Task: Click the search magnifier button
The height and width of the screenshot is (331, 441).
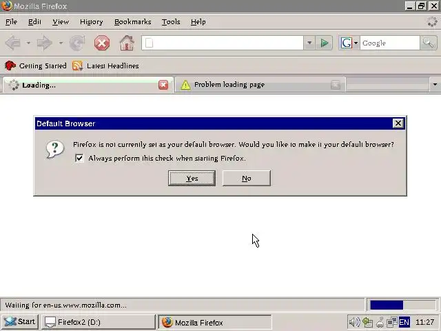Action: pyautogui.click(x=428, y=43)
